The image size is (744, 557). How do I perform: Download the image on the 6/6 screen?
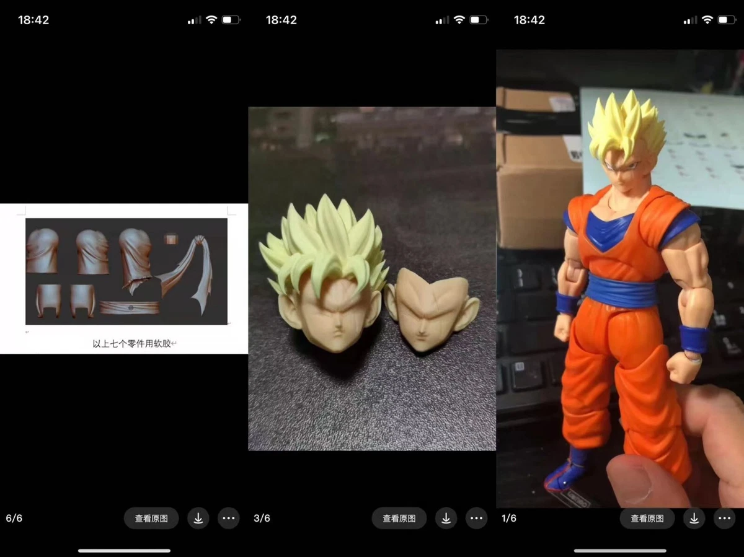click(198, 518)
